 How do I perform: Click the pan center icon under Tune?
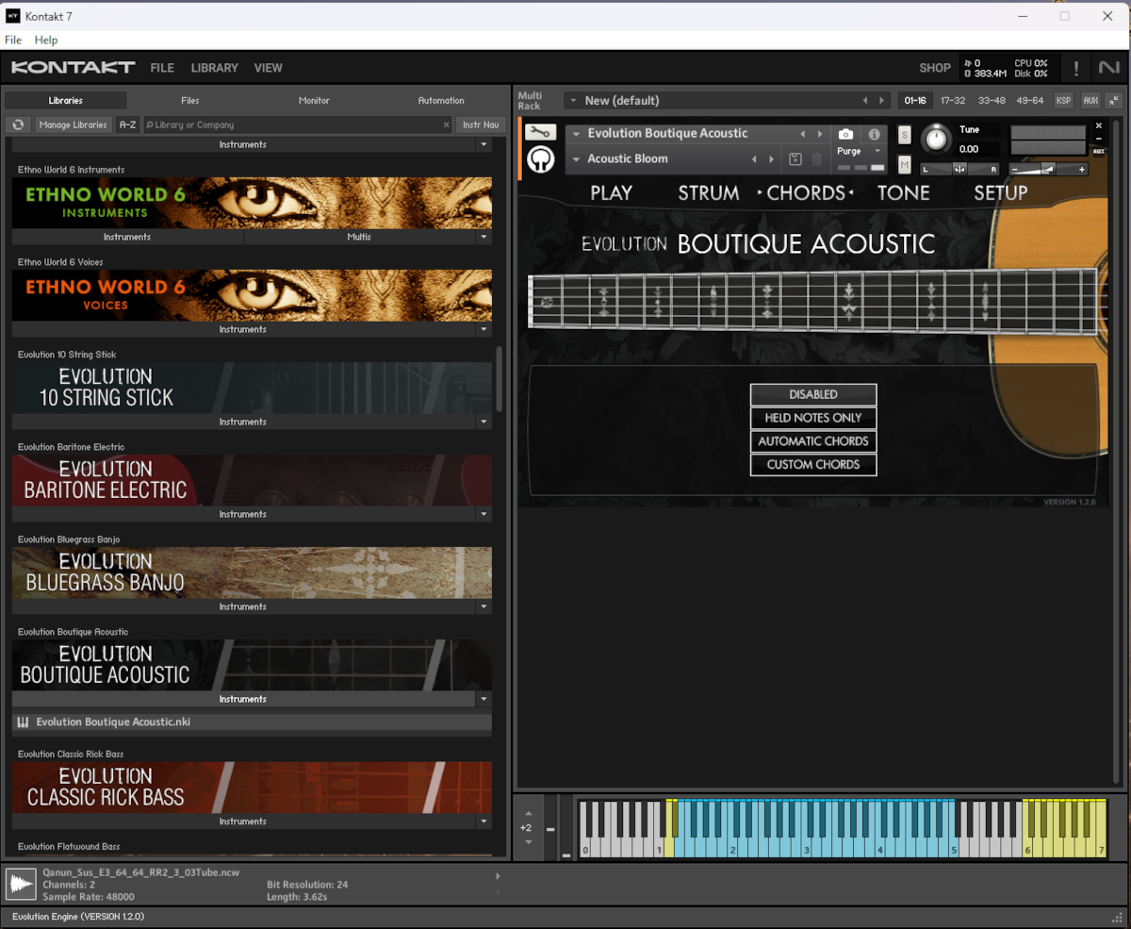[959, 169]
